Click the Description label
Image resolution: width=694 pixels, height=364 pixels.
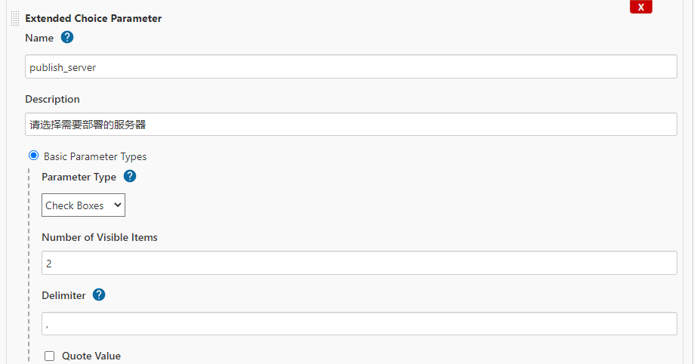pyautogui.click(x=52, y=99)
